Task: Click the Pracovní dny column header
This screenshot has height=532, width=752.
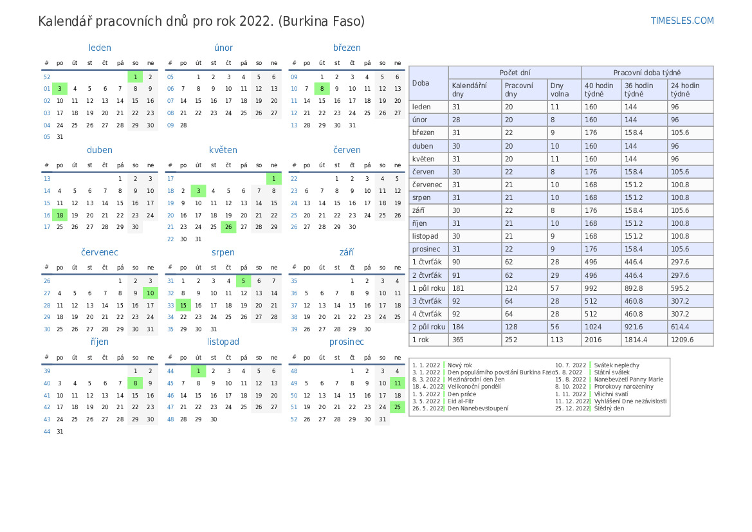Action: click(524, 89)
